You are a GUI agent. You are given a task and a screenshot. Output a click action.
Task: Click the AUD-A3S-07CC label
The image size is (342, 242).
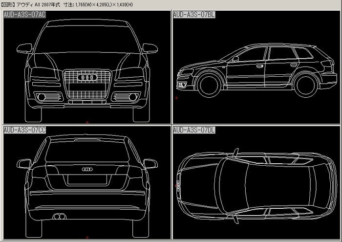[x=24, y=130]
